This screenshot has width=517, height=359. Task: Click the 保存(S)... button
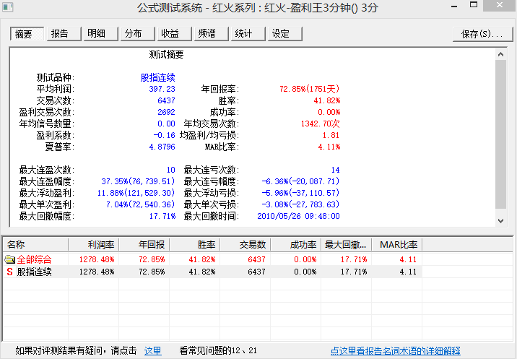pyautogui.click(x=483, y=34)
